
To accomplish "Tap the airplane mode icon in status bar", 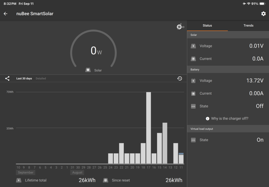I will point(244,4).
